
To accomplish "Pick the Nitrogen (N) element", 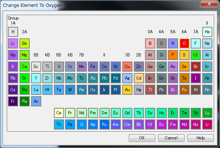I will (x=173, y=43).
